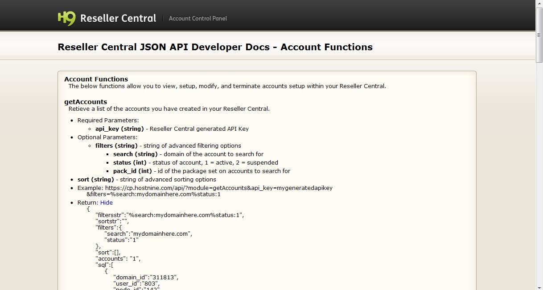
Task: Click the "domain_id":"311813" line in the JSON
Action: pos(146,277)
